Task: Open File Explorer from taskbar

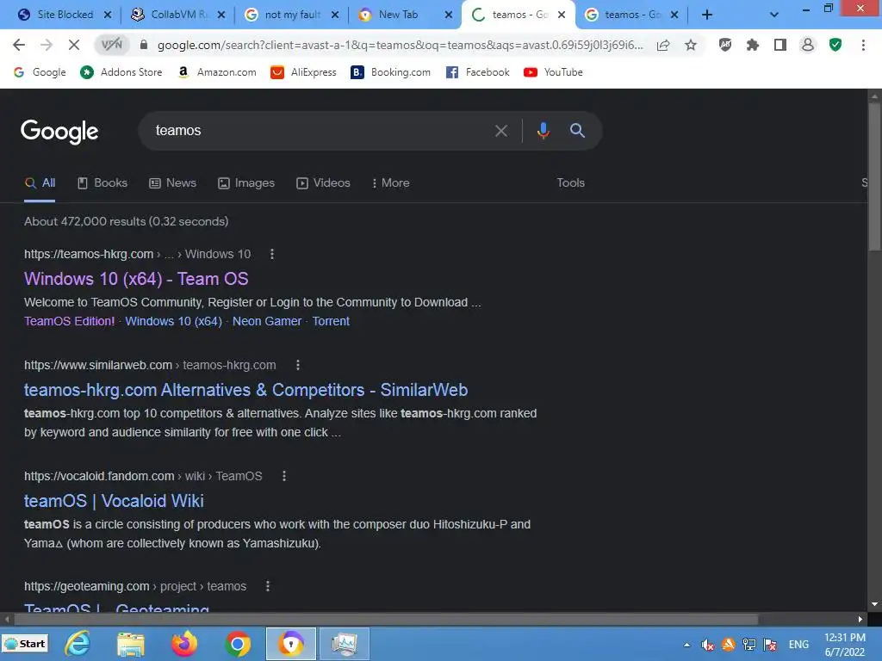Action: 131,644
